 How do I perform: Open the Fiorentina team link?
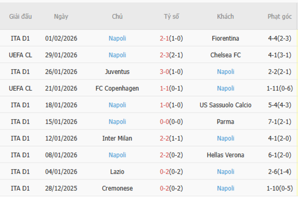tap(226, 39)
